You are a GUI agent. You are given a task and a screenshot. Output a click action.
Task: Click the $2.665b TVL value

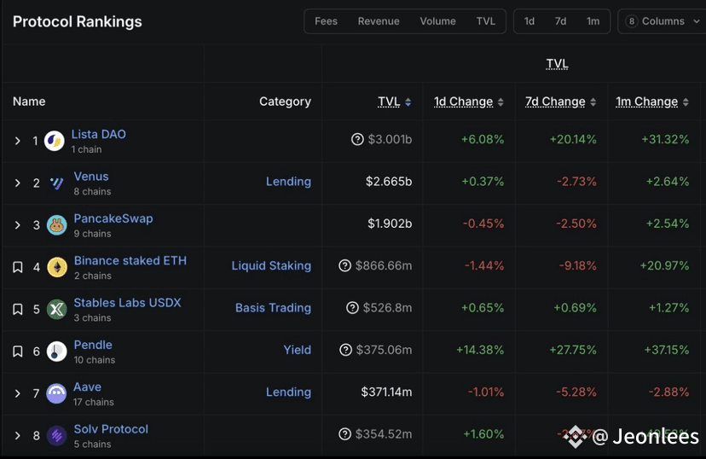pyautogui.click(x=389, y=182)
